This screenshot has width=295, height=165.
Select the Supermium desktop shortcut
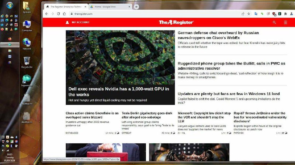27,81
